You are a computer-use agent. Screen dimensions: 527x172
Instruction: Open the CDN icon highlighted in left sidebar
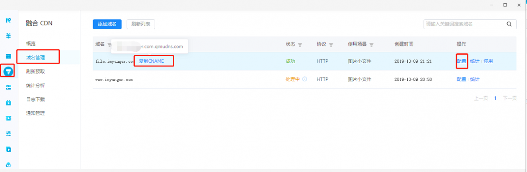click(x=8, y=71)
